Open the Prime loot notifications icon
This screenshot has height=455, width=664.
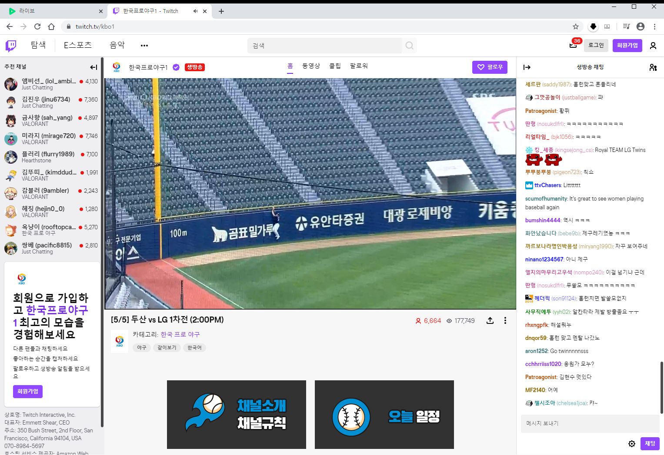573,45
